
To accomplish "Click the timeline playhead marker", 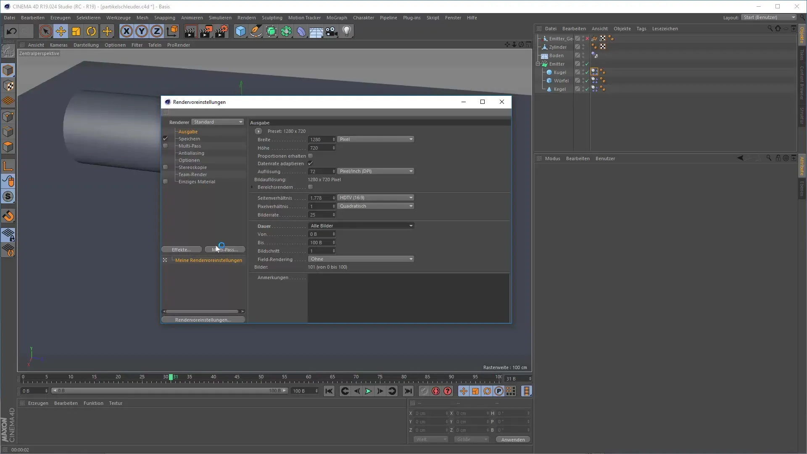I will (x=171, y=377).
